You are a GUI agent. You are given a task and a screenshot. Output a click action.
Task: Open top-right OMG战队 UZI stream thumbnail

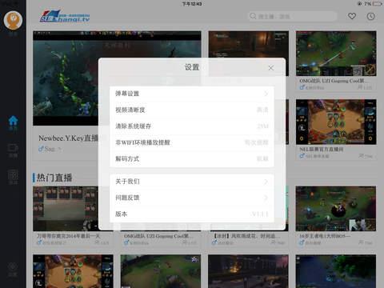(336, 54)
